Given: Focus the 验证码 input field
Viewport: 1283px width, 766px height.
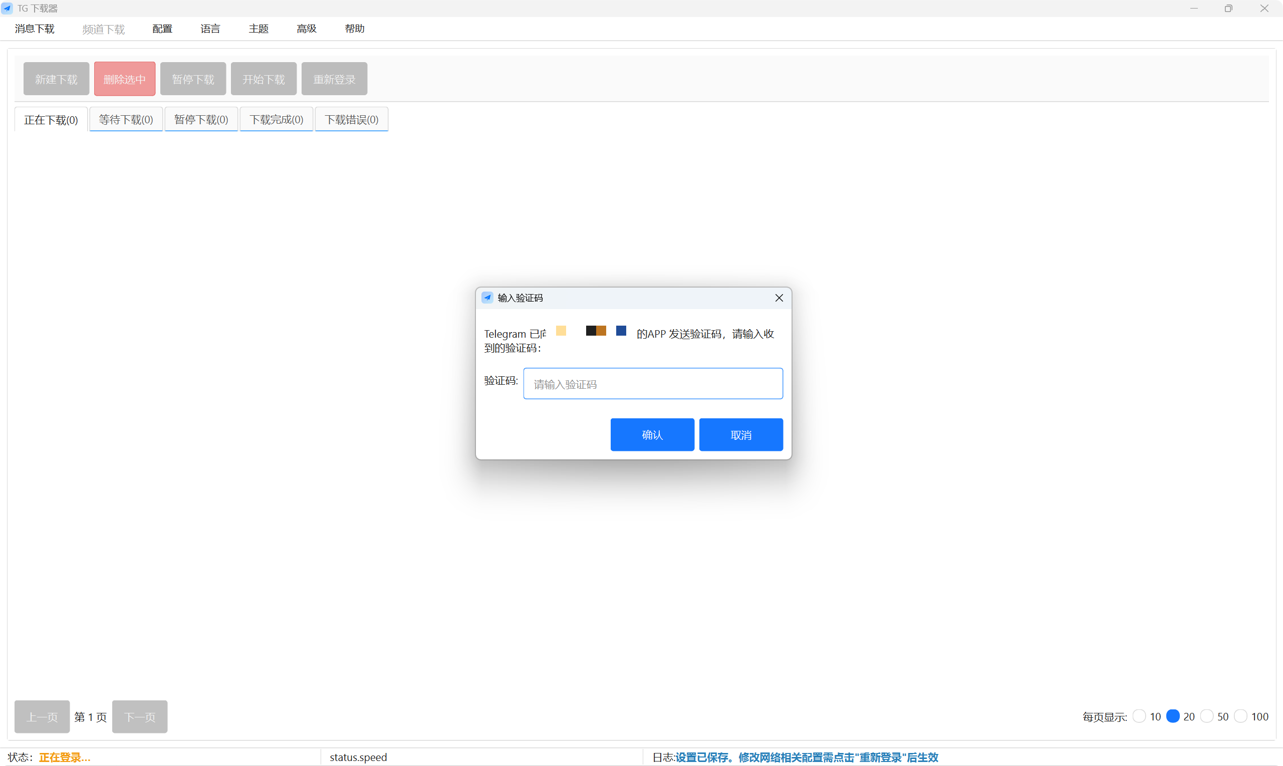Looking at the screenshot, I should tap(653, 384).
